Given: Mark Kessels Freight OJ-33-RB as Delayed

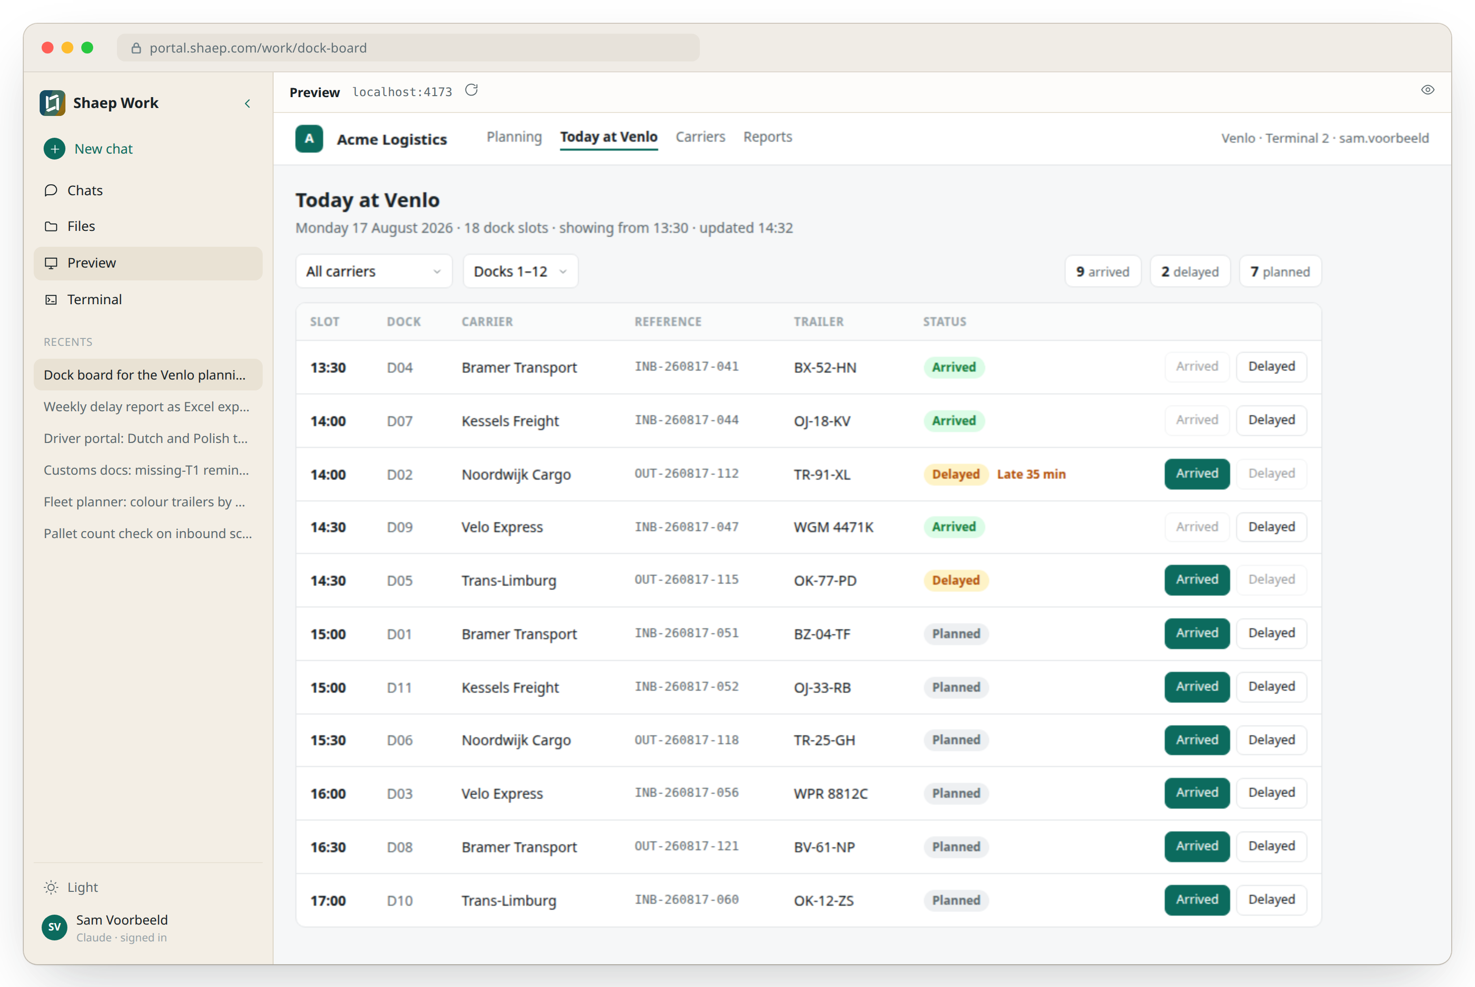Looking at the screenshot, I should pyautogui.click(x=1271, y=686).
